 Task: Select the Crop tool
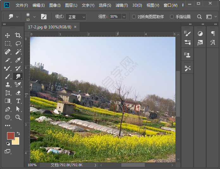(18, 35)
